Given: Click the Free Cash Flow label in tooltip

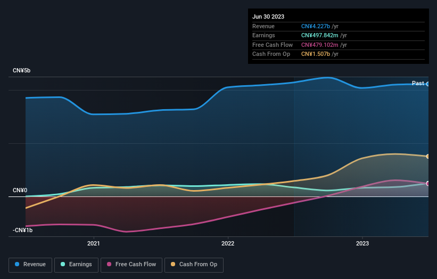Looking at the screenshot, I should coord(273,45).
